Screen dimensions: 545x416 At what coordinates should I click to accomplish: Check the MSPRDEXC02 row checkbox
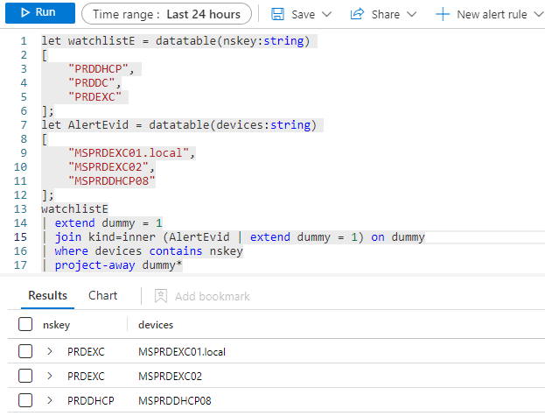pos(25,376)
